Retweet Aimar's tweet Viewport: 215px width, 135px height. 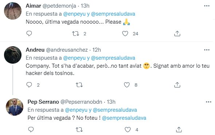coord(76,33)
